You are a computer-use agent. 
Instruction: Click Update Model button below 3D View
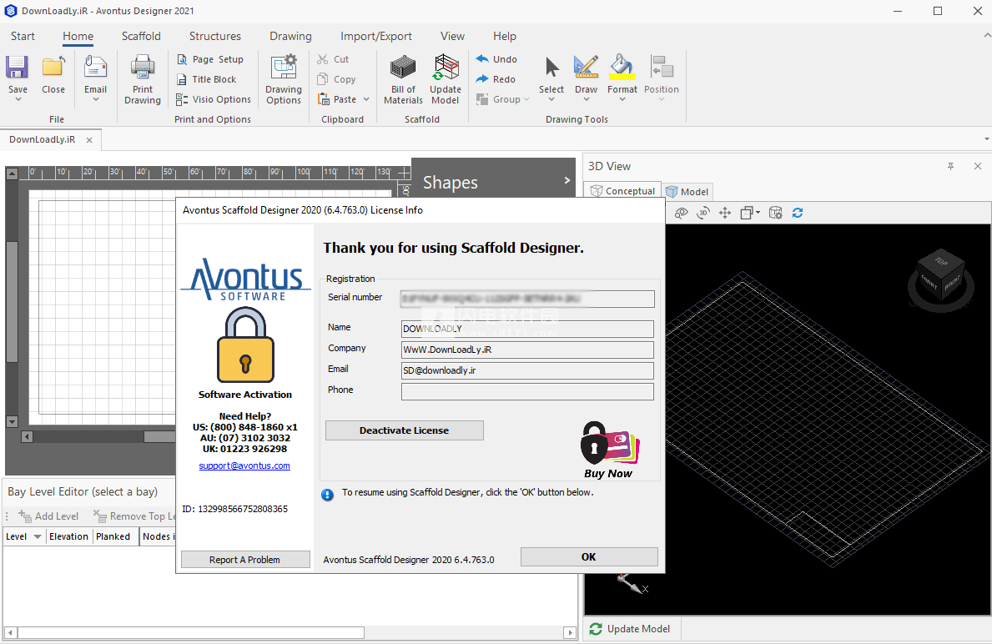pyautogui.click(x=629, y=629)
